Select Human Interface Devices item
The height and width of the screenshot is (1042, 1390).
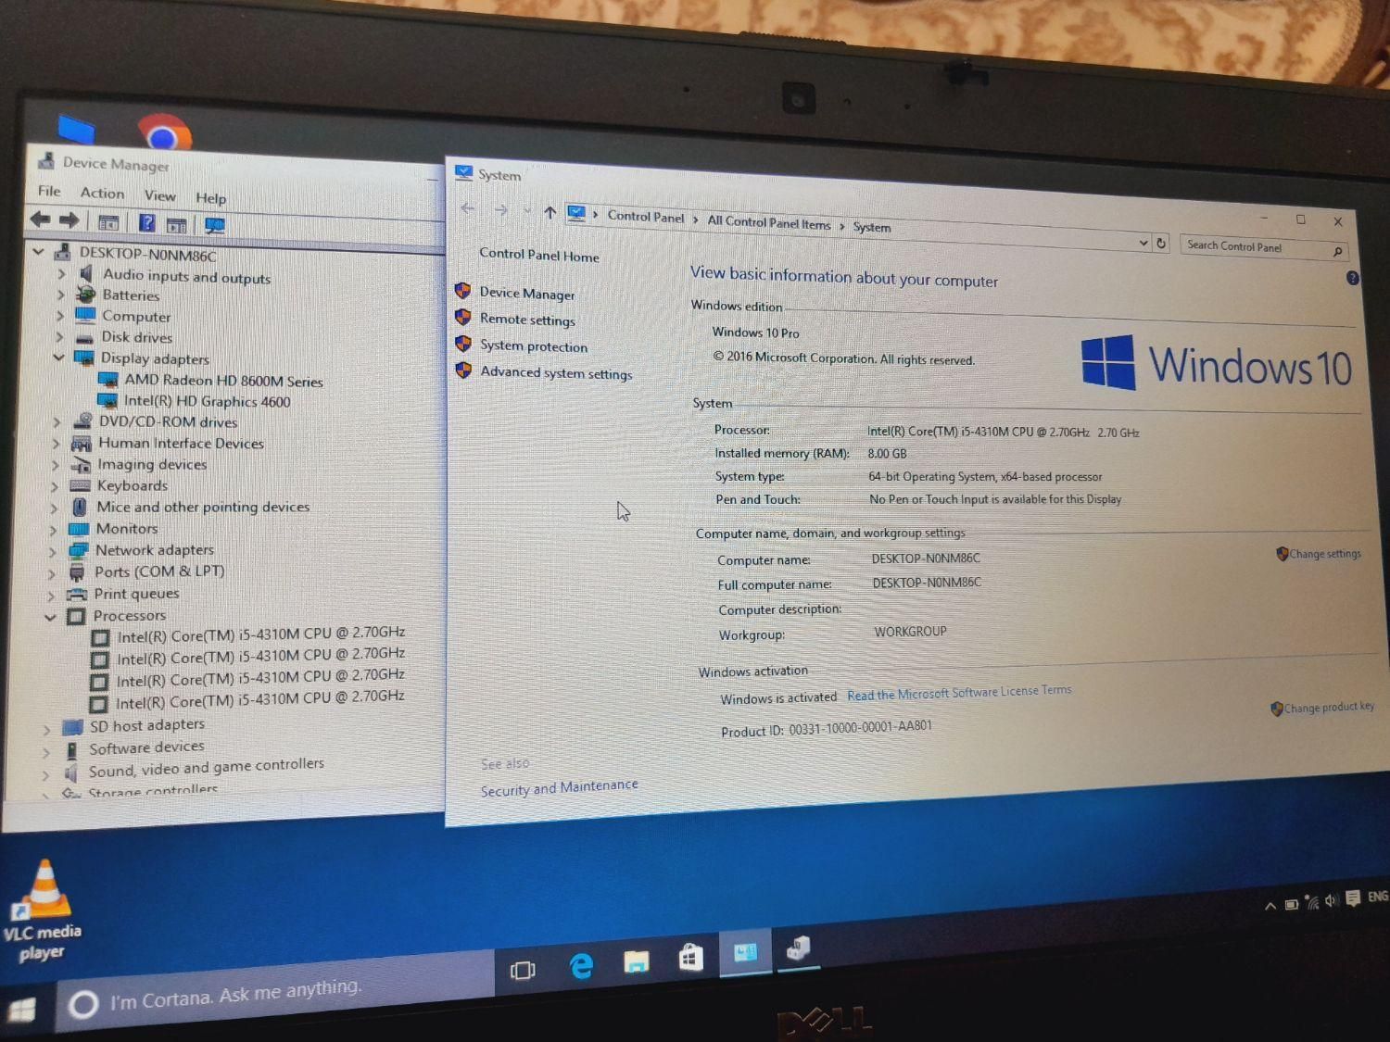tap(181, 443)
